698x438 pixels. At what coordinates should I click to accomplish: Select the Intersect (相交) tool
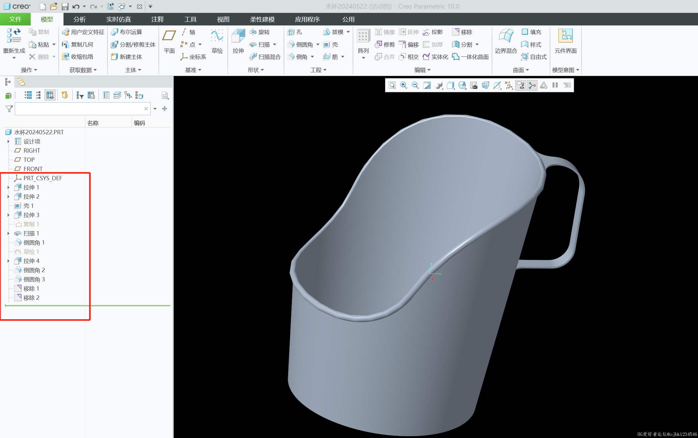tap(409, 57)
